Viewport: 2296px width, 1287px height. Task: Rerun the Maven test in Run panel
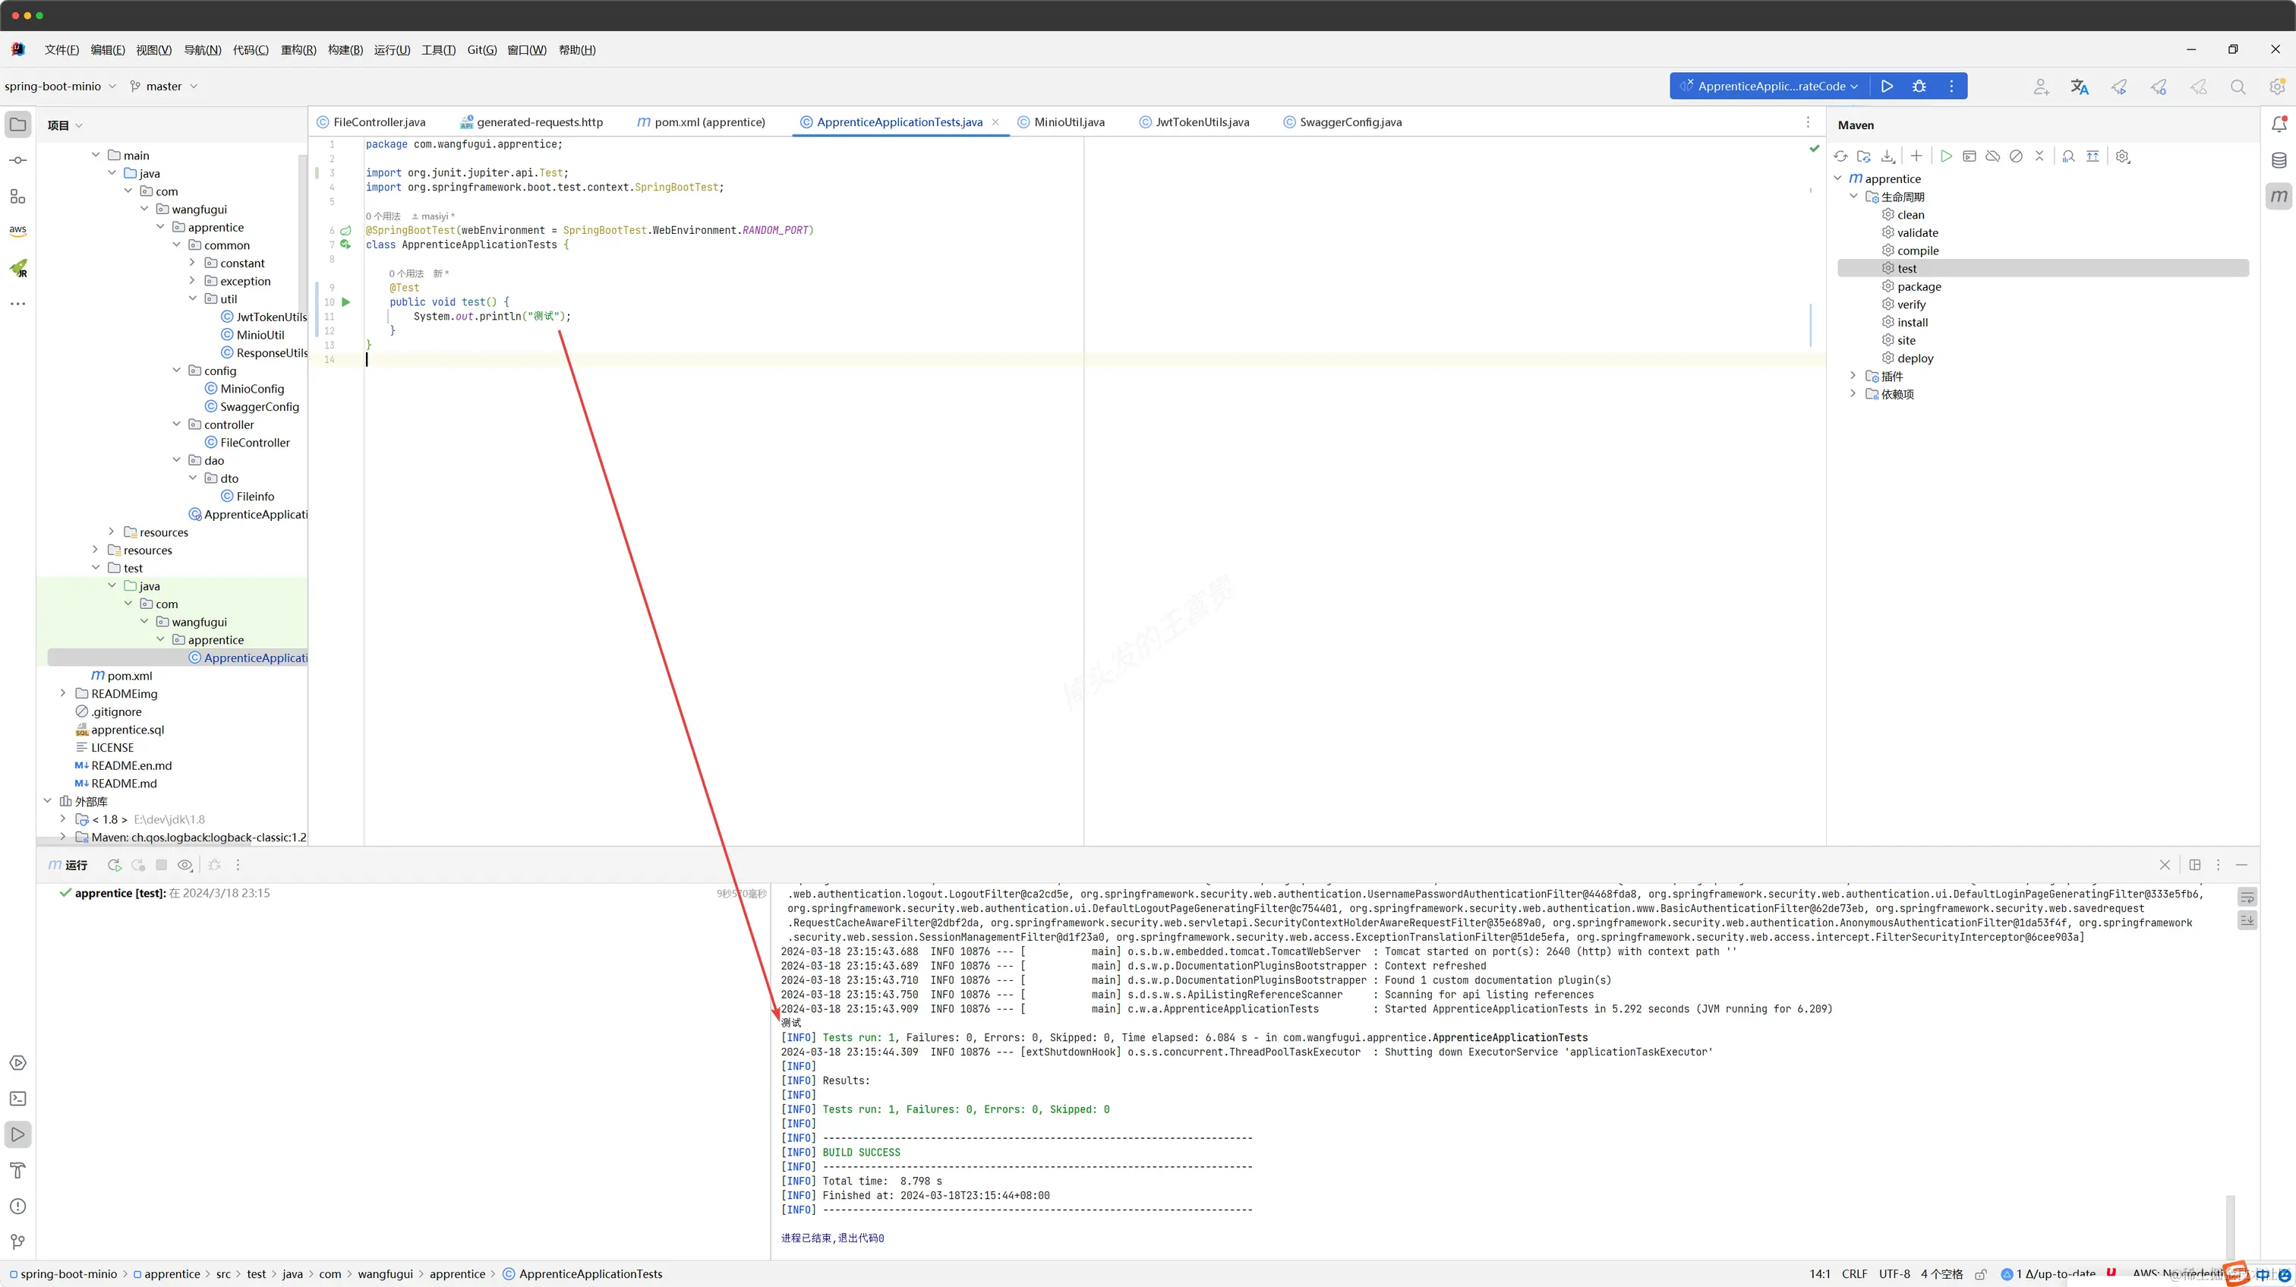[114, 865]
